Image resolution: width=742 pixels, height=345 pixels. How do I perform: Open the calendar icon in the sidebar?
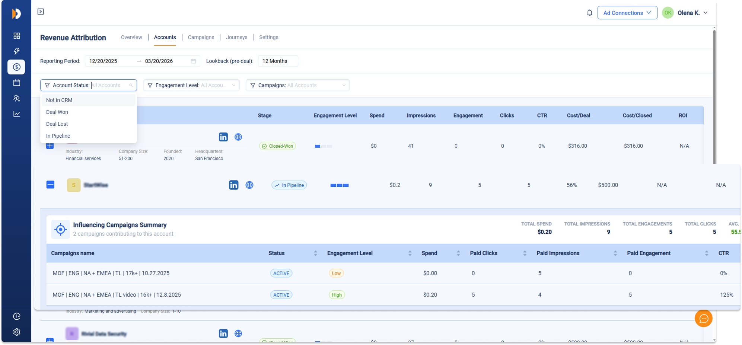[16, 83]
